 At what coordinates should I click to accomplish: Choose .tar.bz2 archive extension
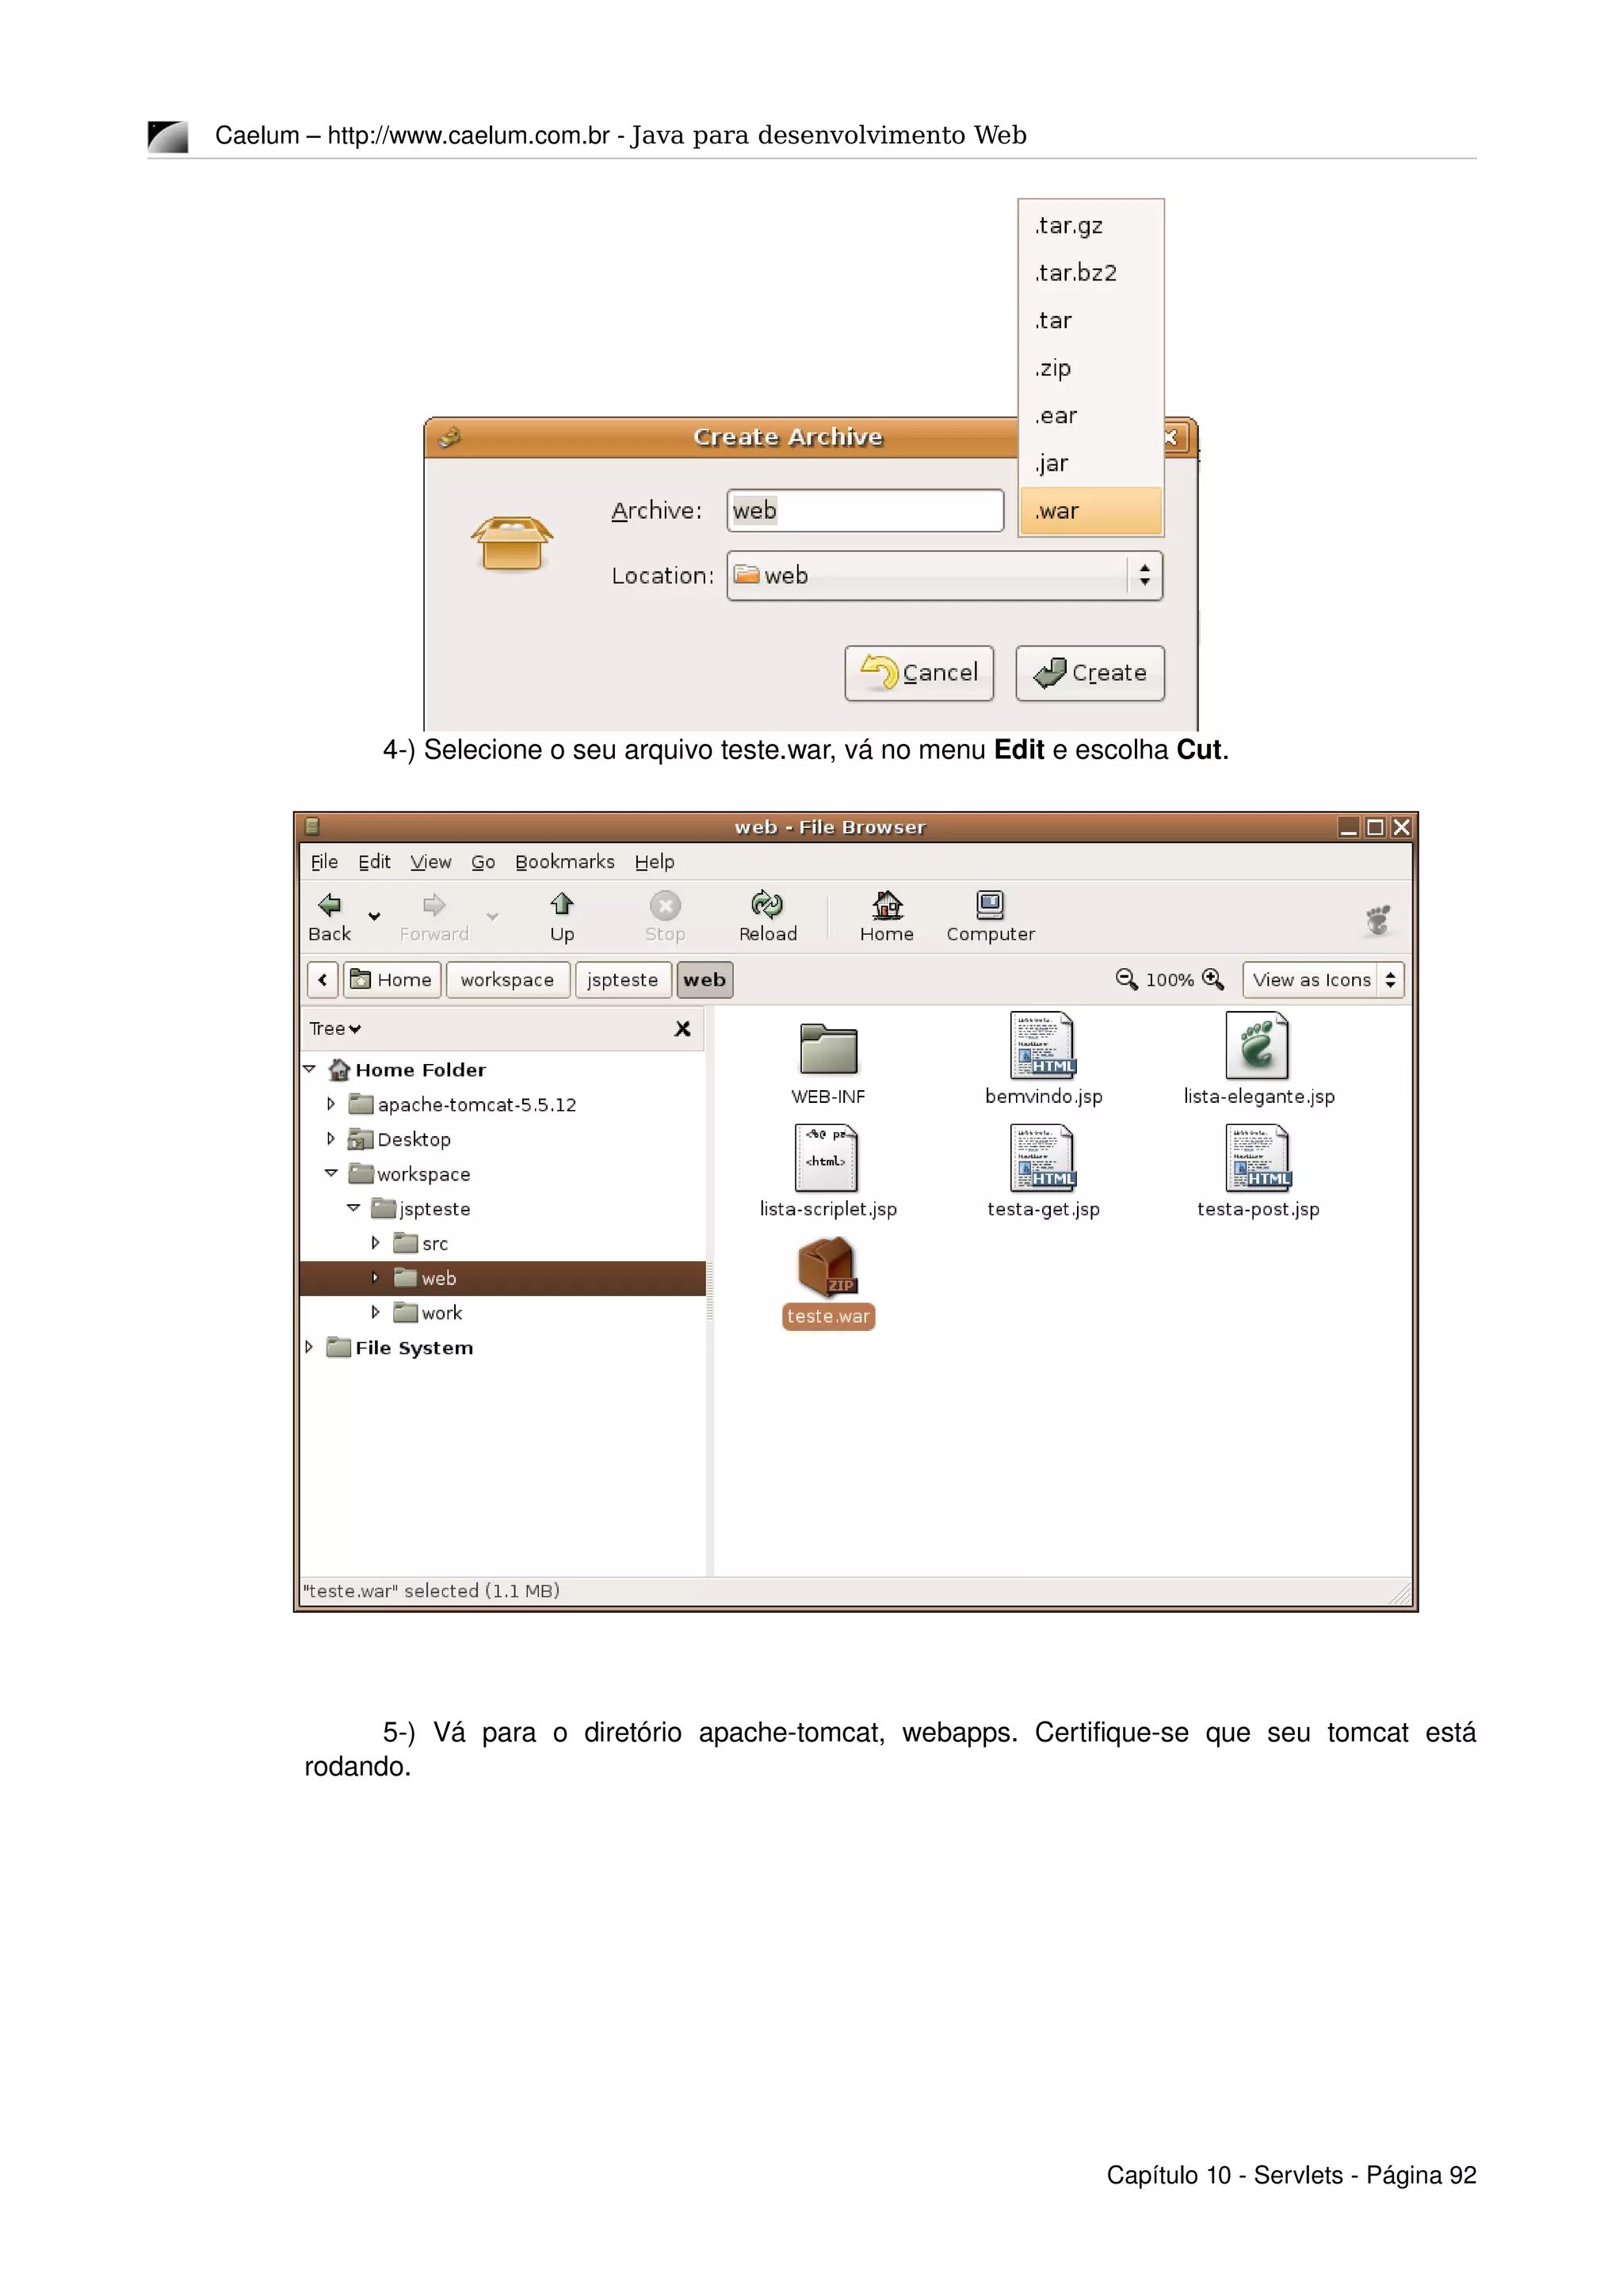pos(1091,273)
